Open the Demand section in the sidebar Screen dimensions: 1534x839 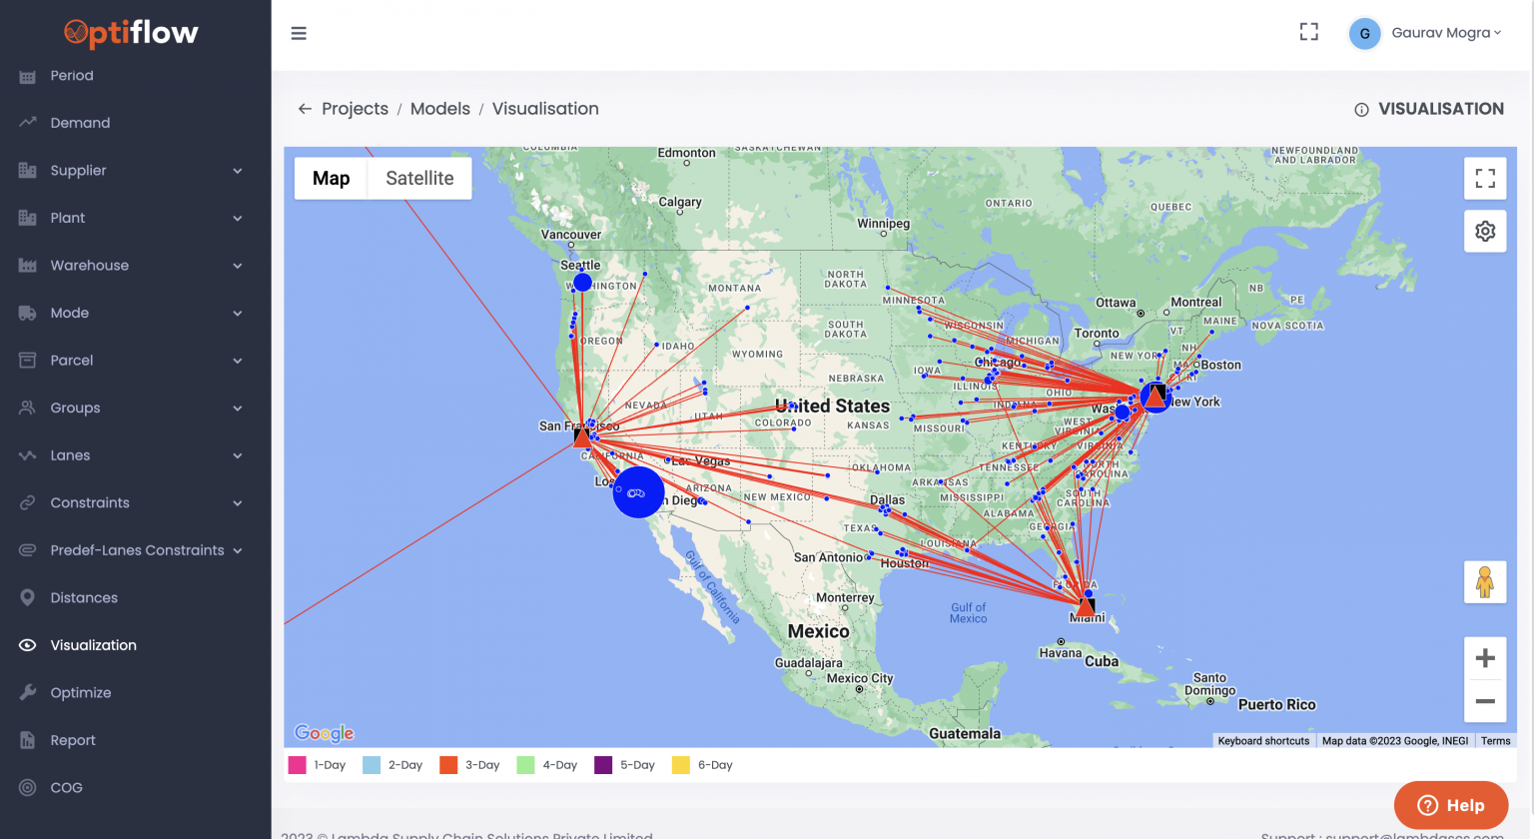80,122
